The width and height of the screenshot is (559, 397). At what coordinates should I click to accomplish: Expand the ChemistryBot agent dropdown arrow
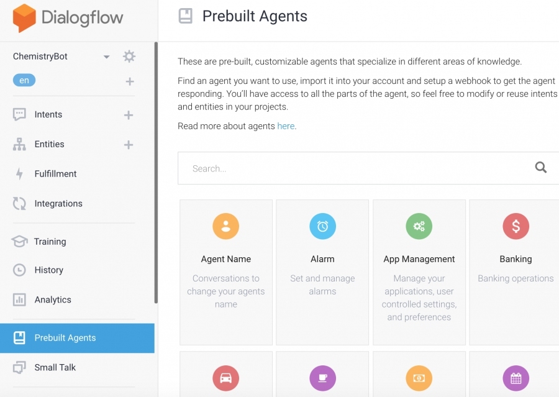106,57
